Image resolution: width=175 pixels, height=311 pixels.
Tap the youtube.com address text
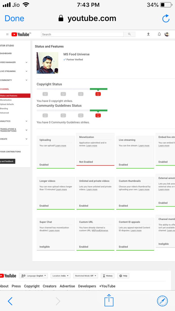(x=92, y=18)
